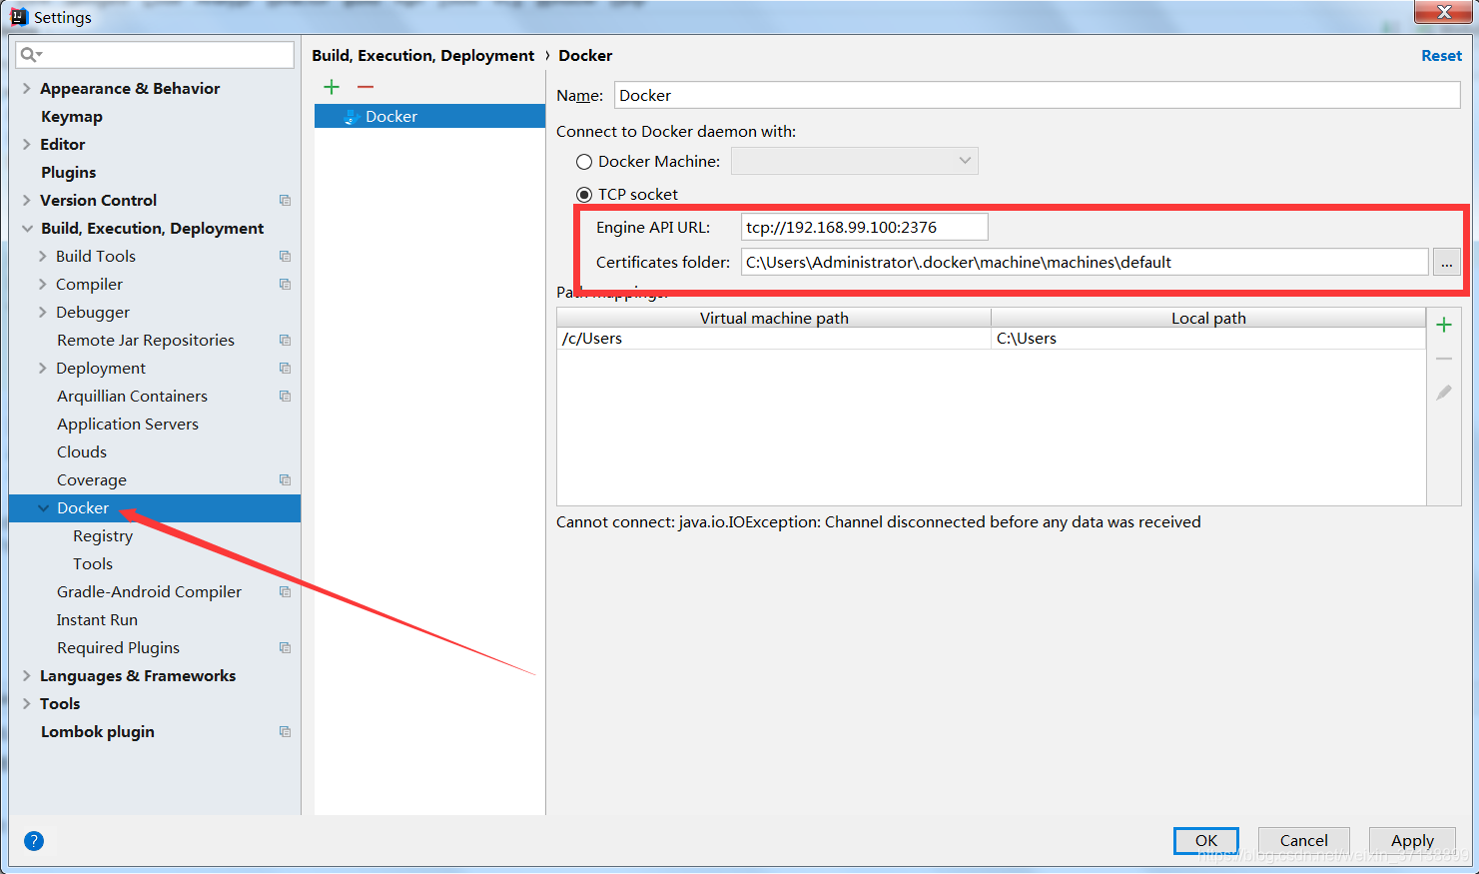Screen dimensions: 1479x874
Task: Expand Compiler node
Action: click(x=43, y=285)
